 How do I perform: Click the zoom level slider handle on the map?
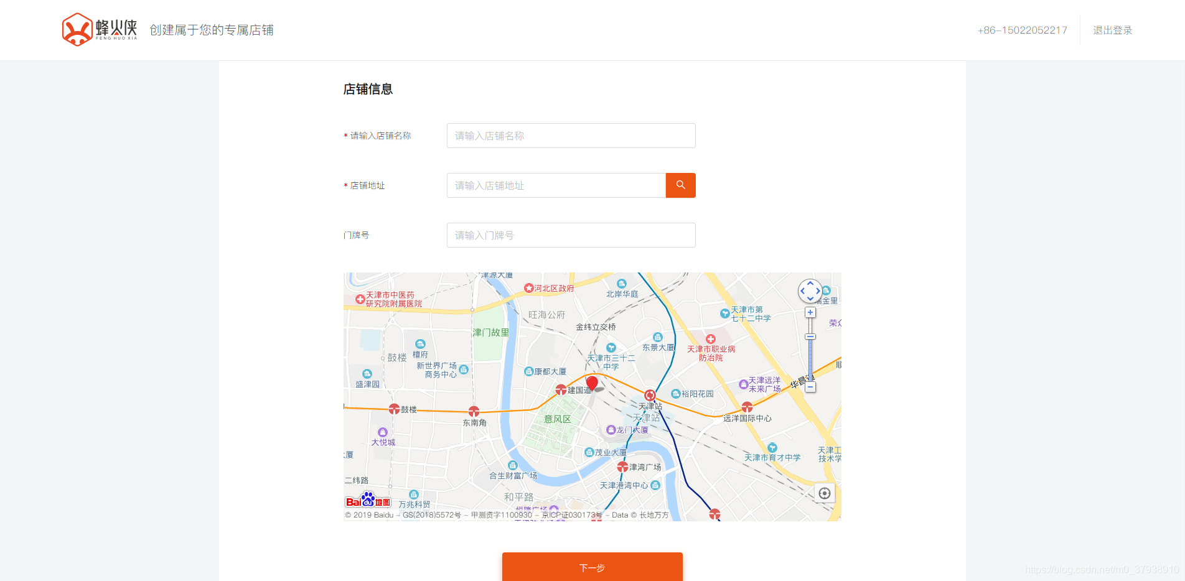(810, 337)
